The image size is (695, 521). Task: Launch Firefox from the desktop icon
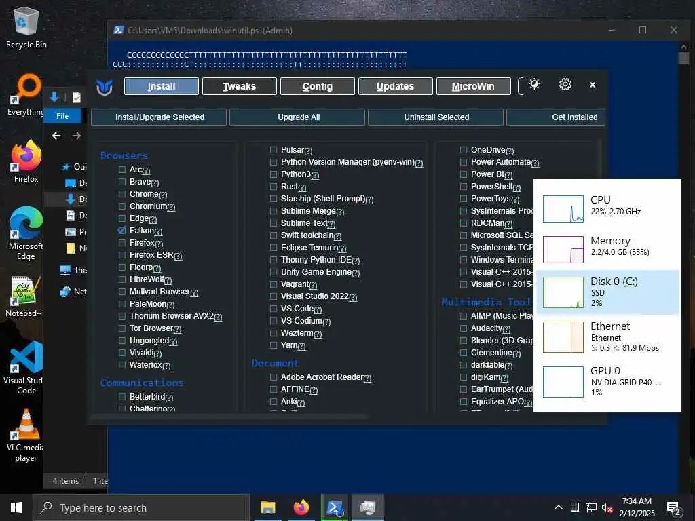pyautogui.click(x=26, y=161)
